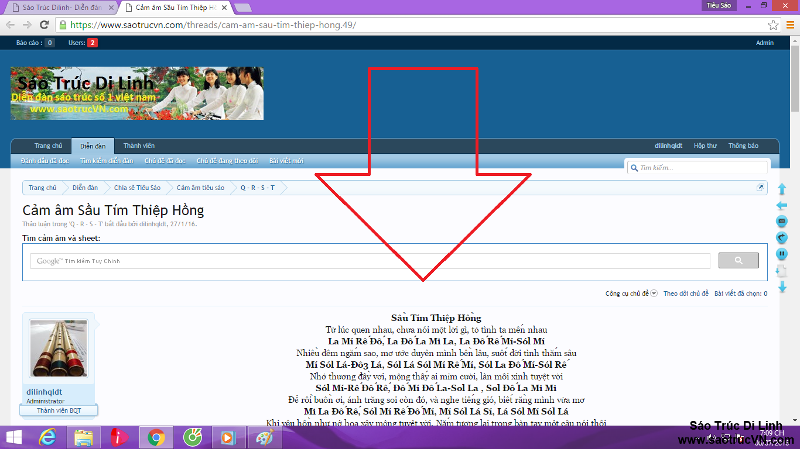Click the thread title 'Cảm âm Sầu Tím Thiệp Hồng'
800x449 pixels.
113,210
